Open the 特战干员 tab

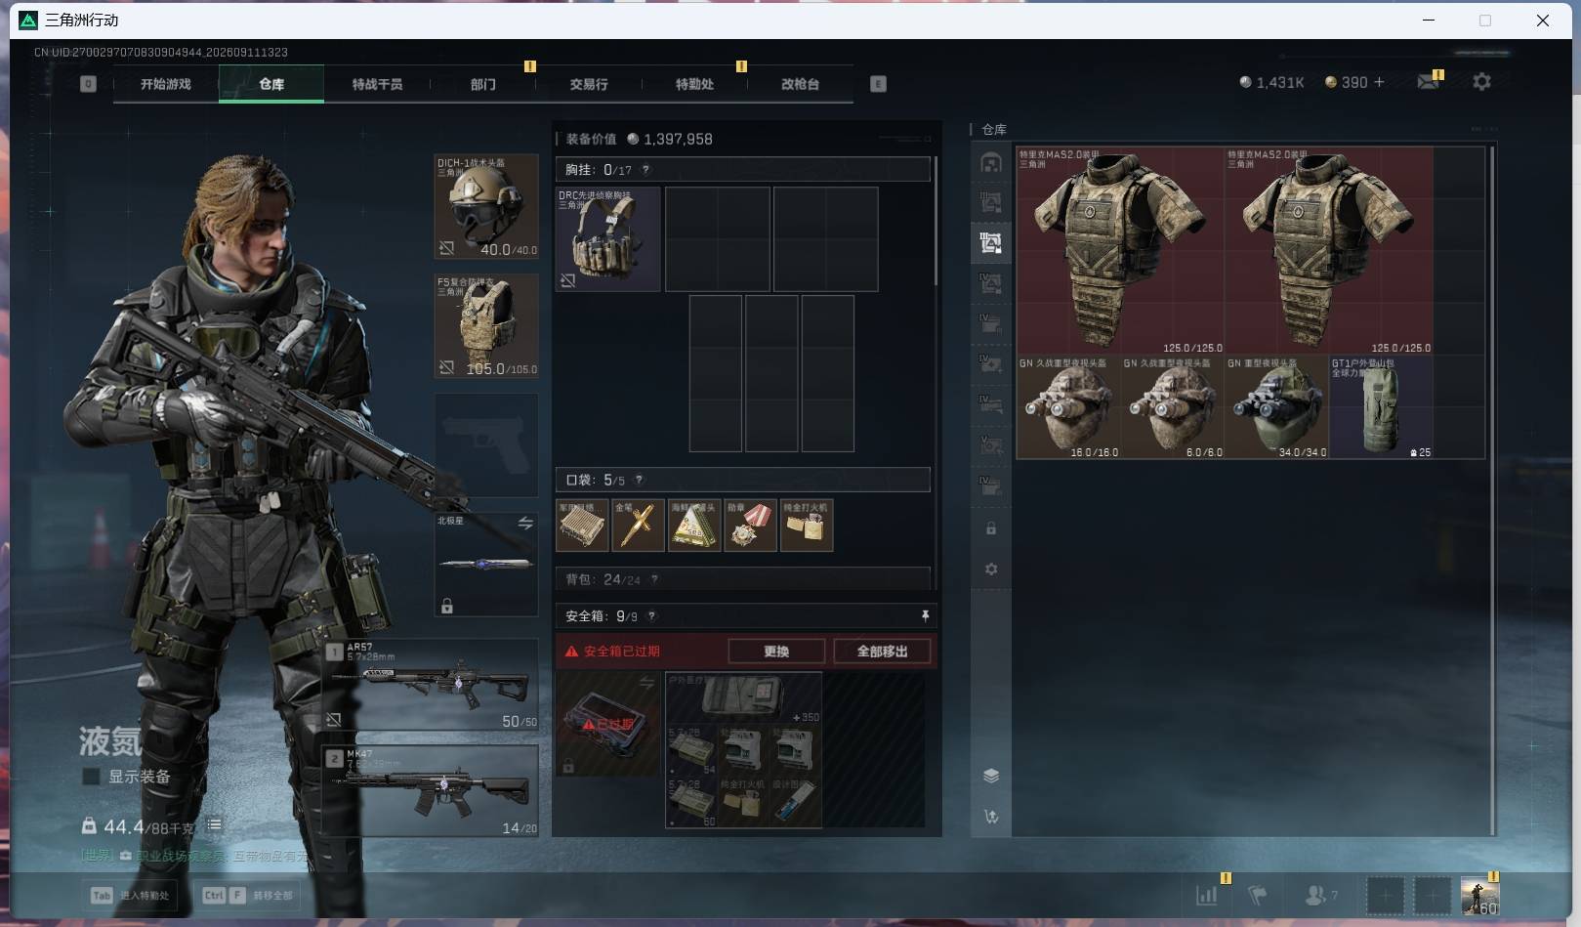(x=377, y=84)
